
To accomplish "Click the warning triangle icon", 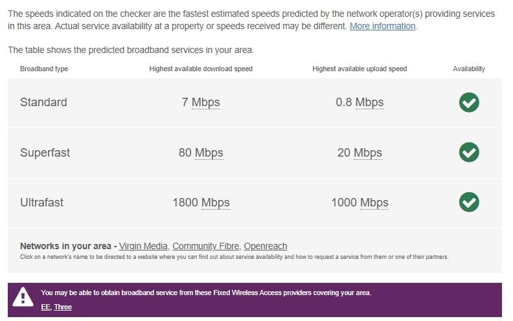I will coord(23,297).
